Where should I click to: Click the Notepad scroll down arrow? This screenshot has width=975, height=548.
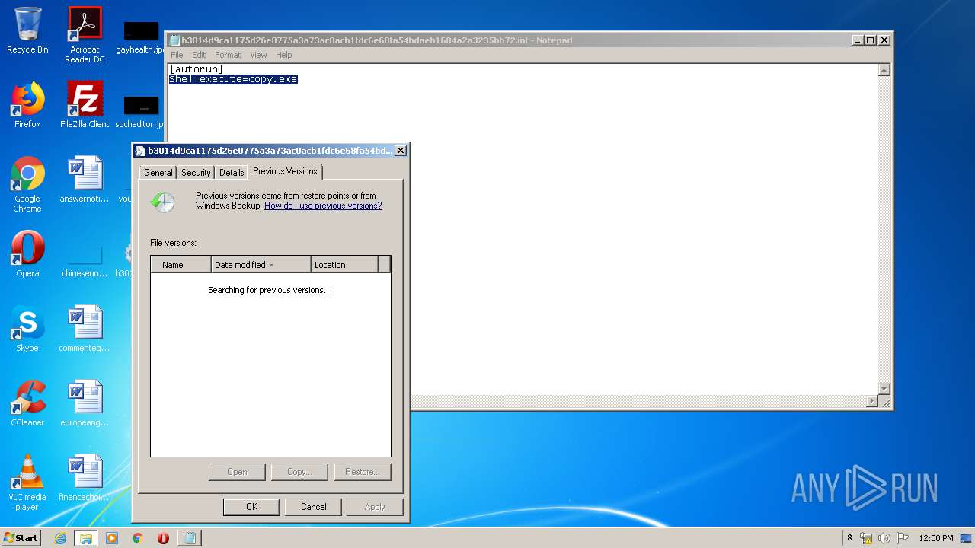[x=884, y=389]
